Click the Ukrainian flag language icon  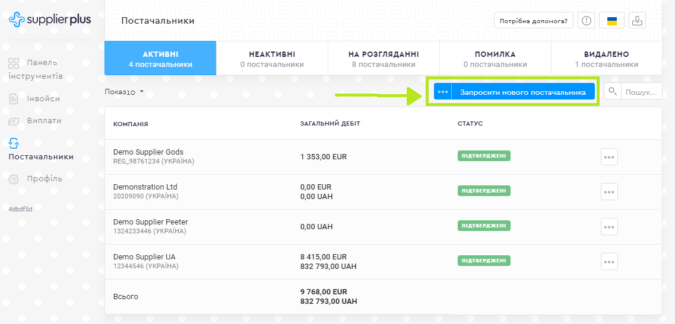tap(611, 21)
